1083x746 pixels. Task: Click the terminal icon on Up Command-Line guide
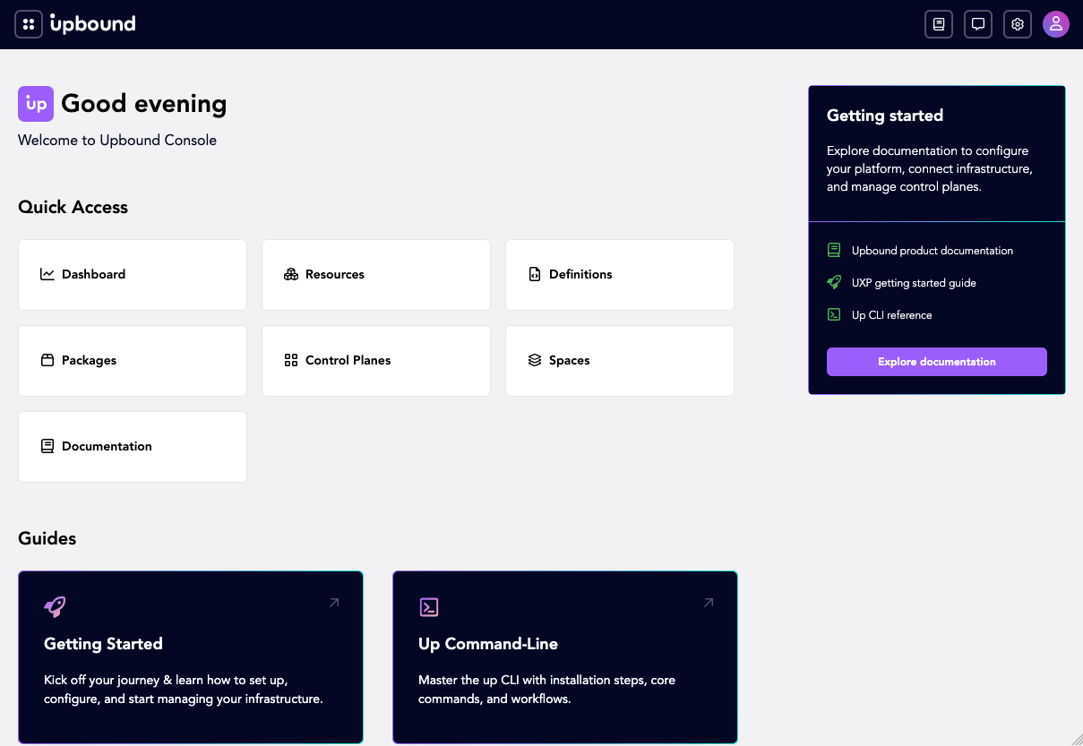click(429, 606)
